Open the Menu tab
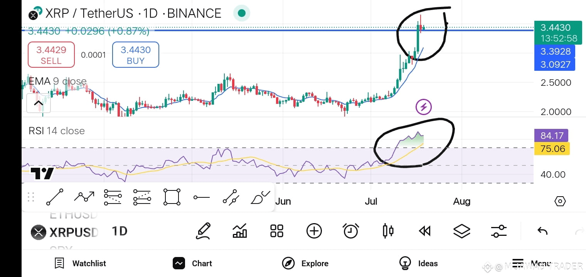Viewport: 586px width, 277px height. (x=532, y=264)
